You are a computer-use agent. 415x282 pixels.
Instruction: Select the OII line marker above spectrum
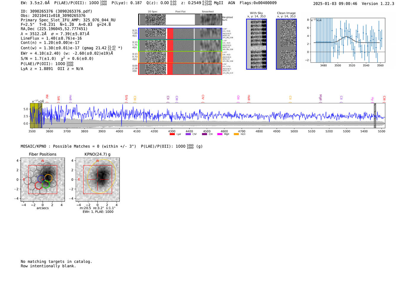tap(238, 99)
